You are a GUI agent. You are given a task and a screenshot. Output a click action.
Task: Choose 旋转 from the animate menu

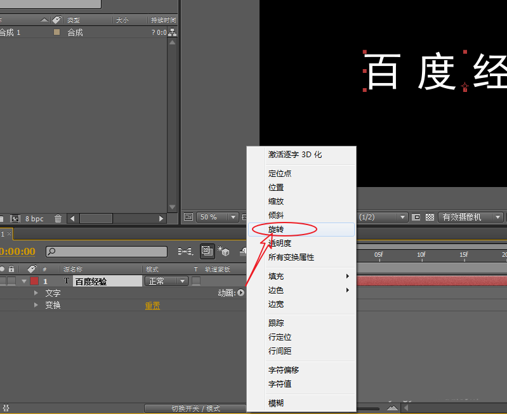[x=301, y=229]
